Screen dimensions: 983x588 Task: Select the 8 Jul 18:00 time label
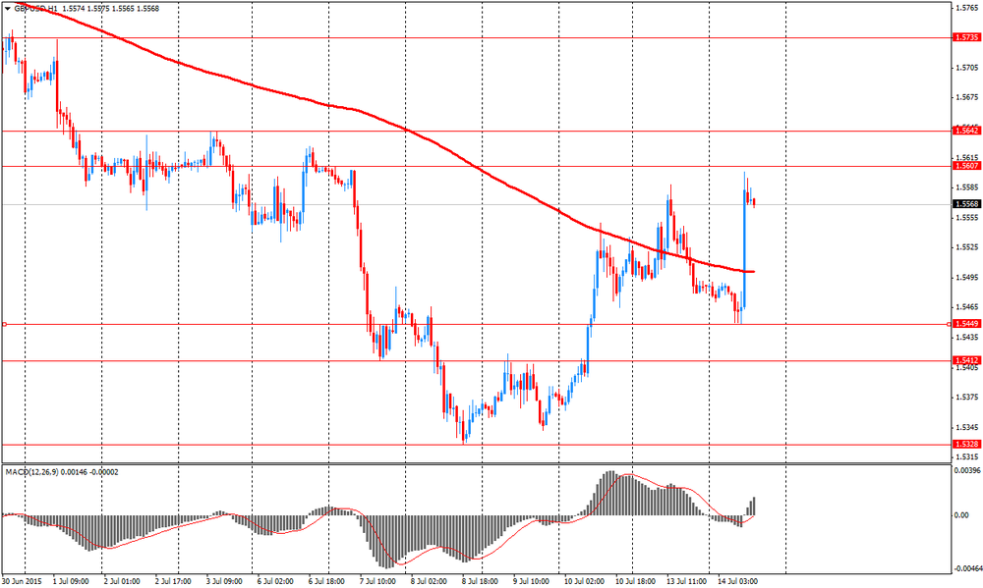click(x=482, y=582)
